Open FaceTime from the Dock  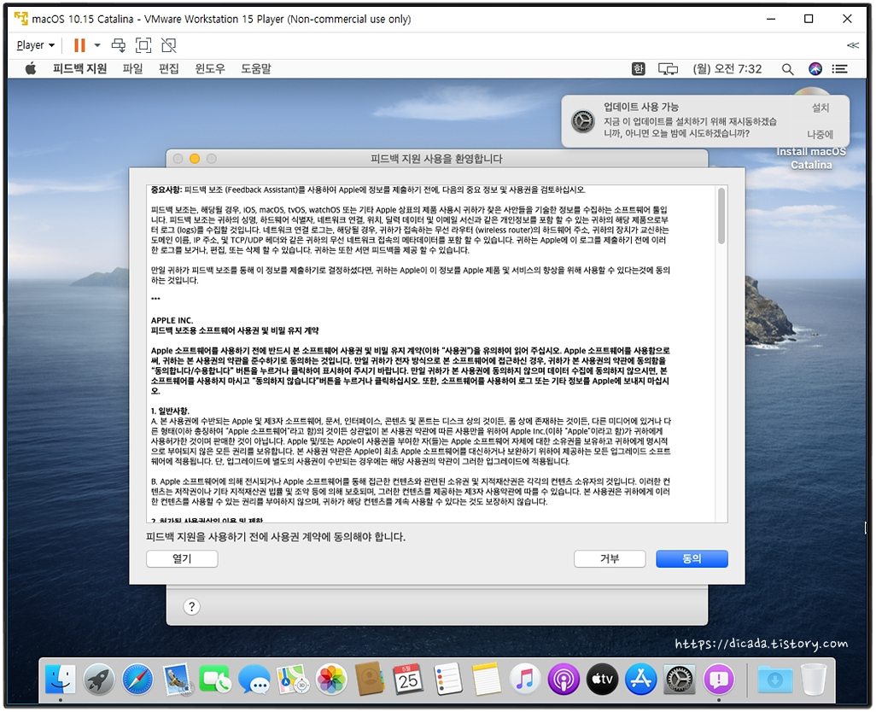point(215,679)
